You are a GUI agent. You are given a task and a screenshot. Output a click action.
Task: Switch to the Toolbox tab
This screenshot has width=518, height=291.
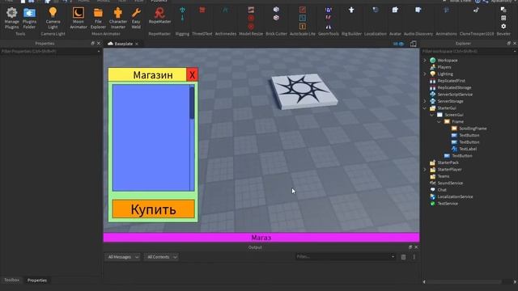[x=11, y=280]
